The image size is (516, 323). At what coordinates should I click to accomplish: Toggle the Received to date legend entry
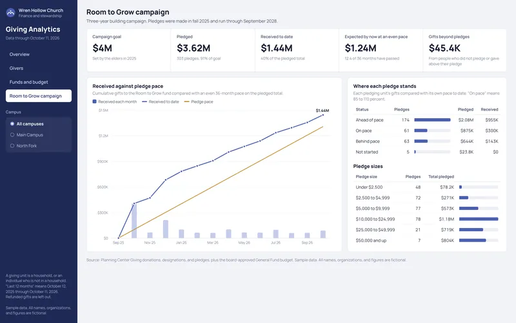160,102
